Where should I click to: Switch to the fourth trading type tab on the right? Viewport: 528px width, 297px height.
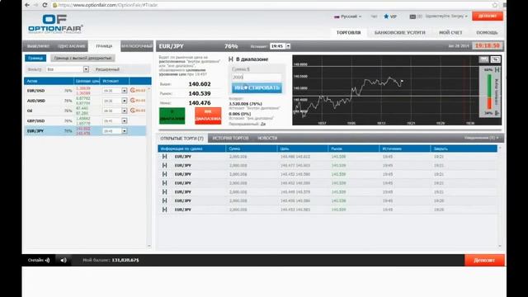[x=137, y=46]
